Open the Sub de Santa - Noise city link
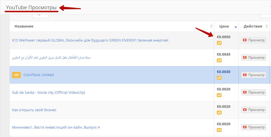This screenshot has height=137, width=271. tap(48, 92)
